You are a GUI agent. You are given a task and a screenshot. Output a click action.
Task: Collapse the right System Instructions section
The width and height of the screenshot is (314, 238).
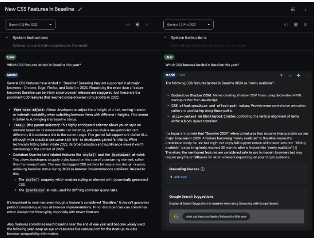(166, 37)
